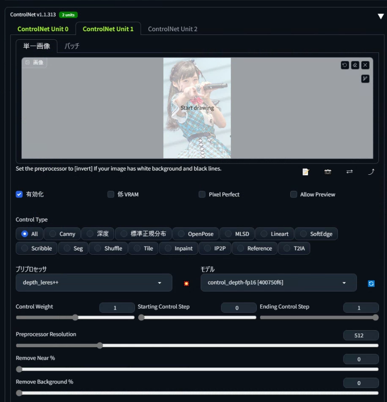The width and height of the screenshot is (387, 402).
Task: Click the eraser icon on image canvas
Action: [355, 65]
